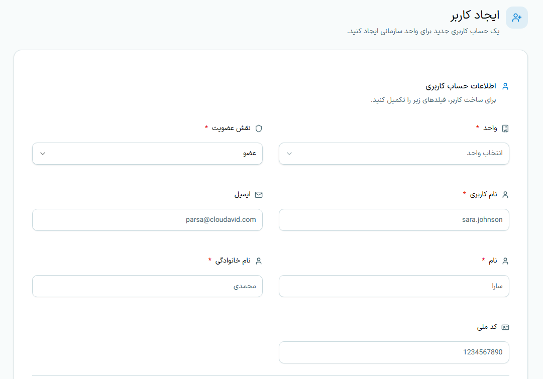Image resolution: width=543 pixels, height=379 pixels.
Task: Click the ایجاد کاربر page heading
Action: click(x=475, y=15)
